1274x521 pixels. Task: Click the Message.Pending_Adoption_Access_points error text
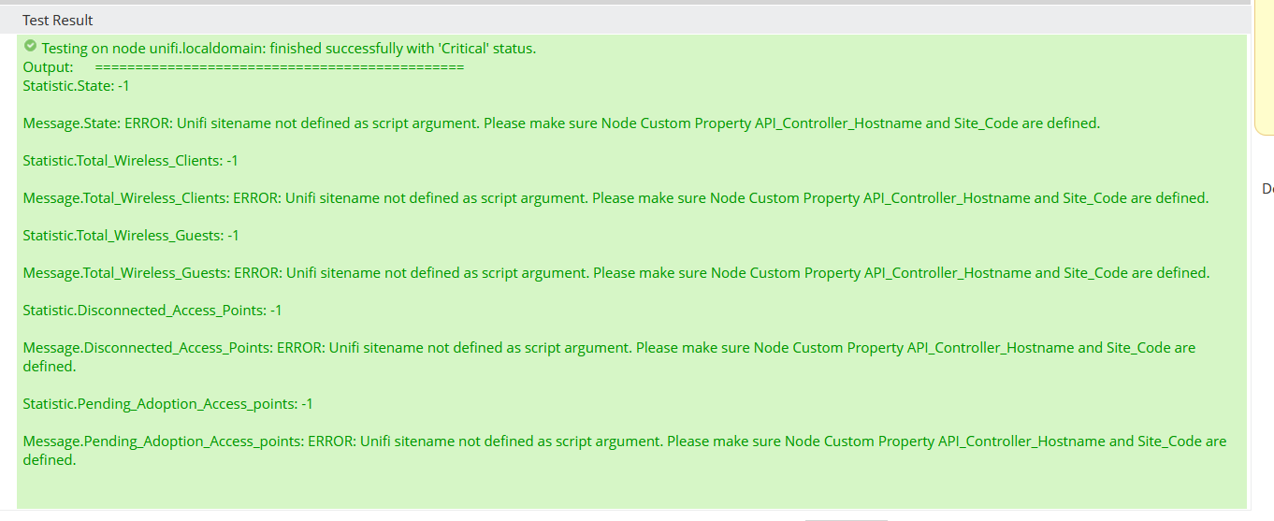[x=625, y=451]
